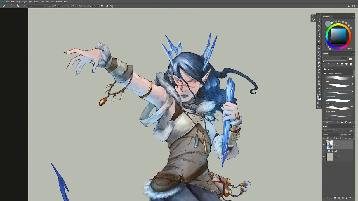Open smoothing options gear
Viewport: 358px width, 201px height.
(102, 6)
